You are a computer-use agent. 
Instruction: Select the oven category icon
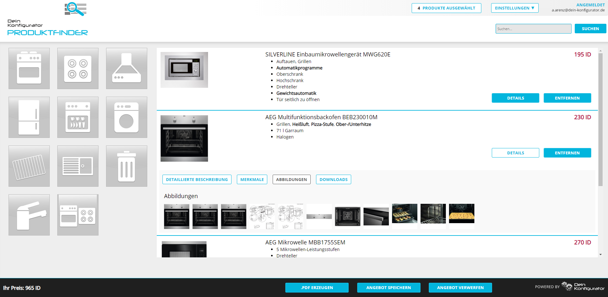click(x=29, y=68)
